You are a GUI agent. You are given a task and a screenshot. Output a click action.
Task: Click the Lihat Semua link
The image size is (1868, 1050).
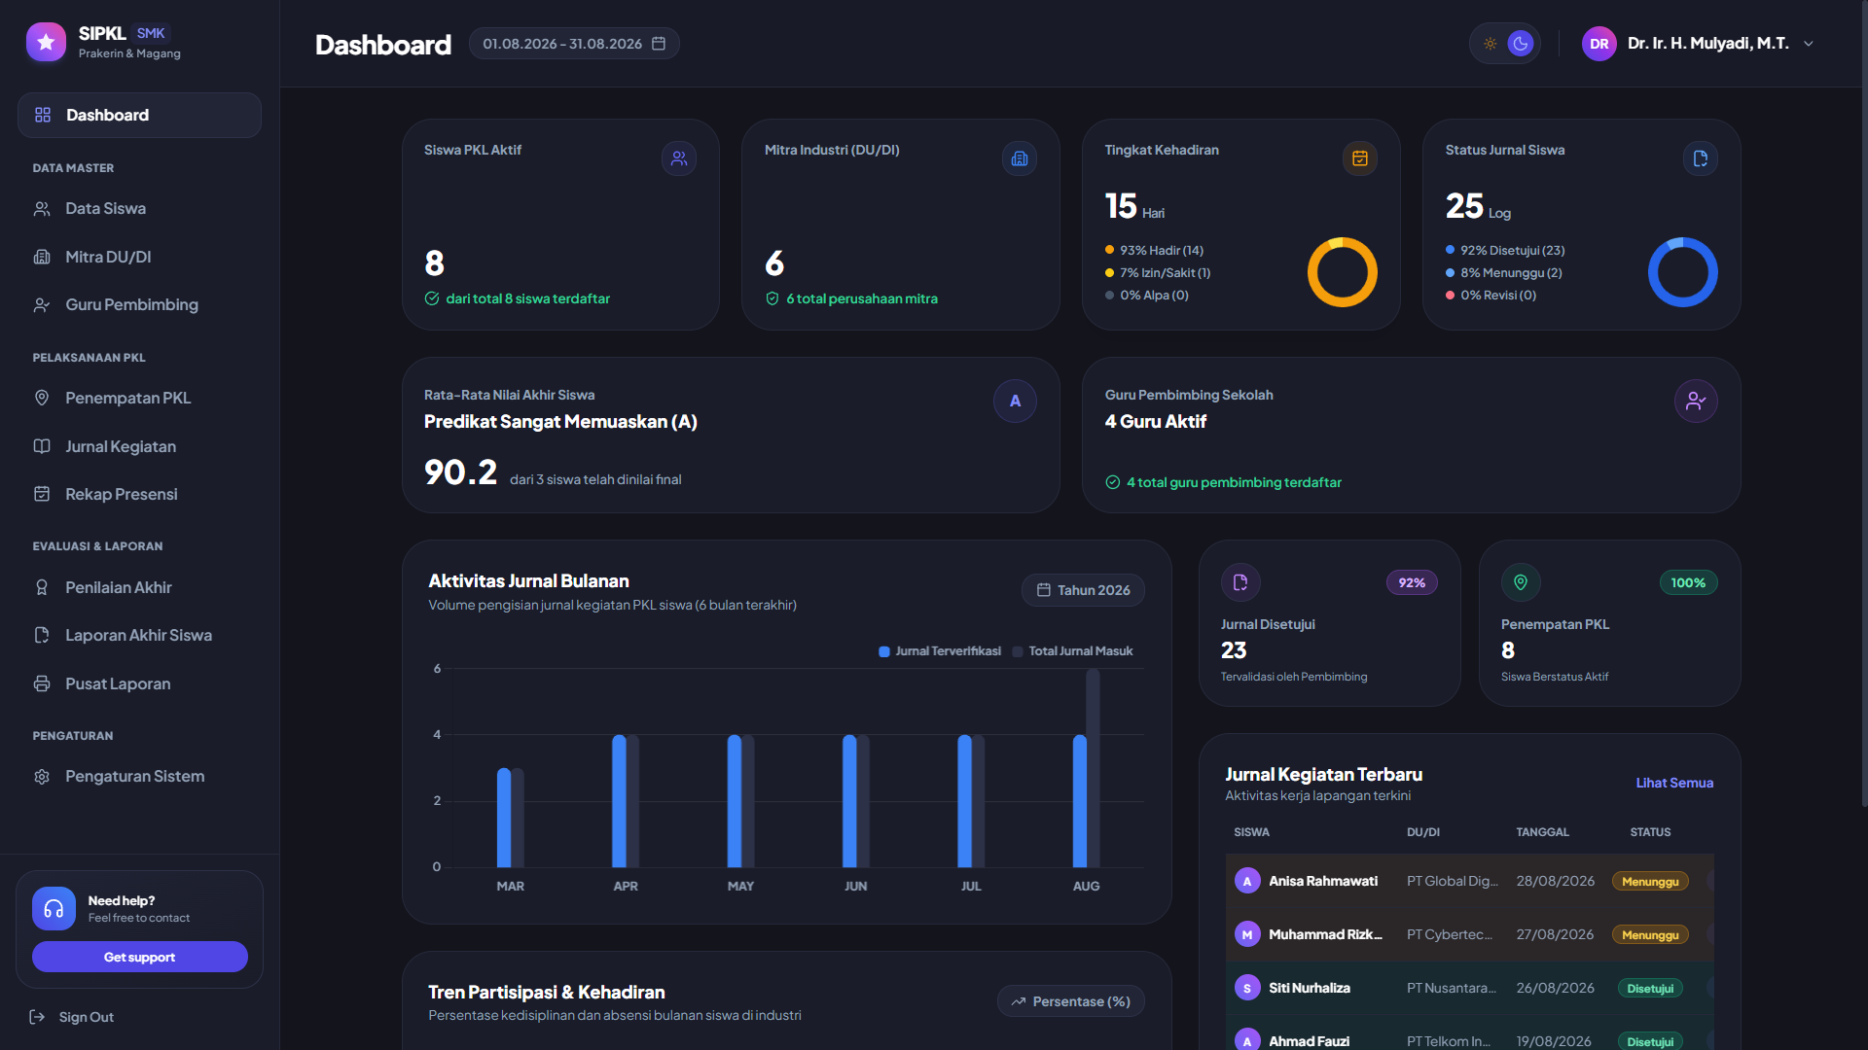coord(1674,783)
